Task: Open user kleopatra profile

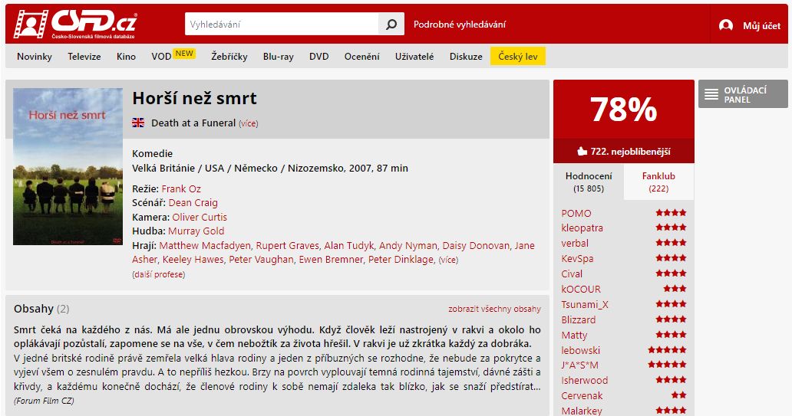Action: [x=582, y=228]
